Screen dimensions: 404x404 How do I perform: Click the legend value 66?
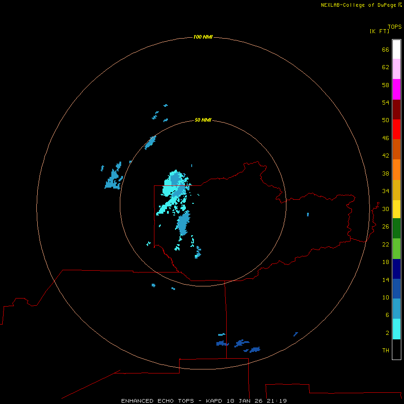coord(386,50)
